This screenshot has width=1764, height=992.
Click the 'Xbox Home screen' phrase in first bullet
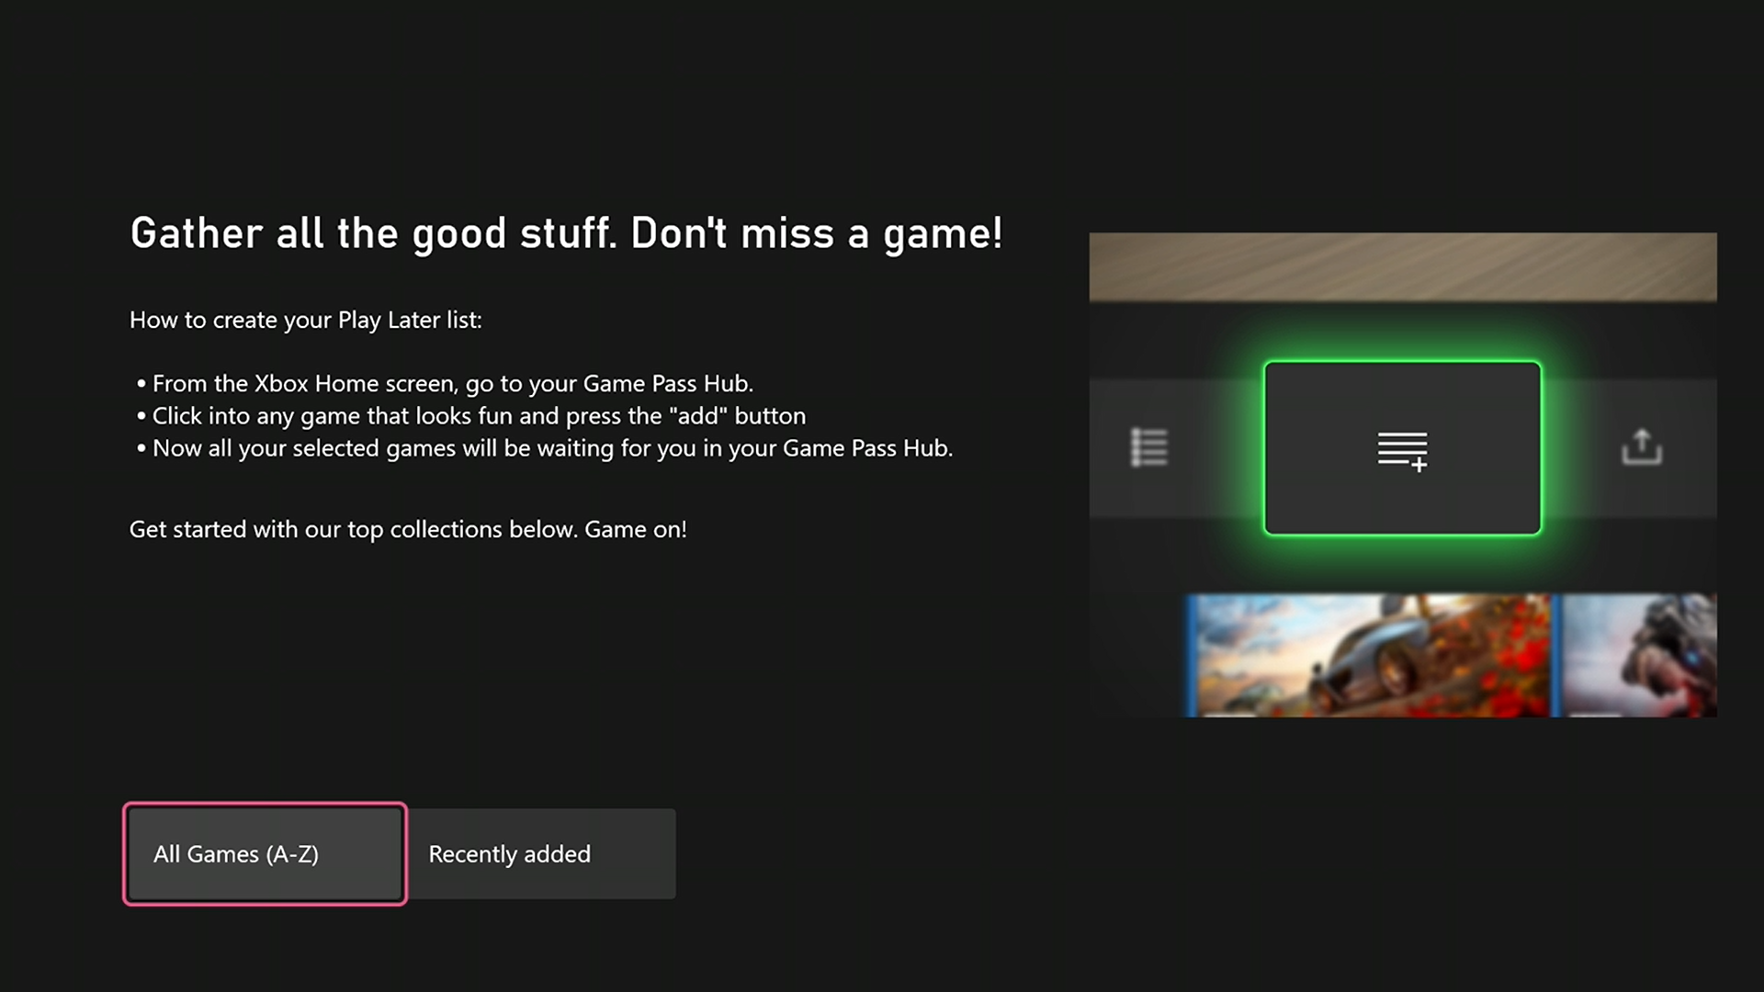pos(356,383)
